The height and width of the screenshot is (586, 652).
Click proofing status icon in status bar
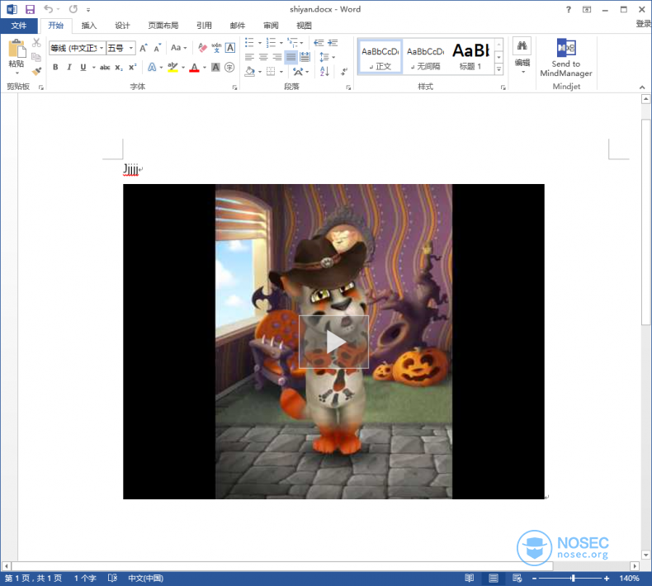pyautogui.click(x=112, y=578)
